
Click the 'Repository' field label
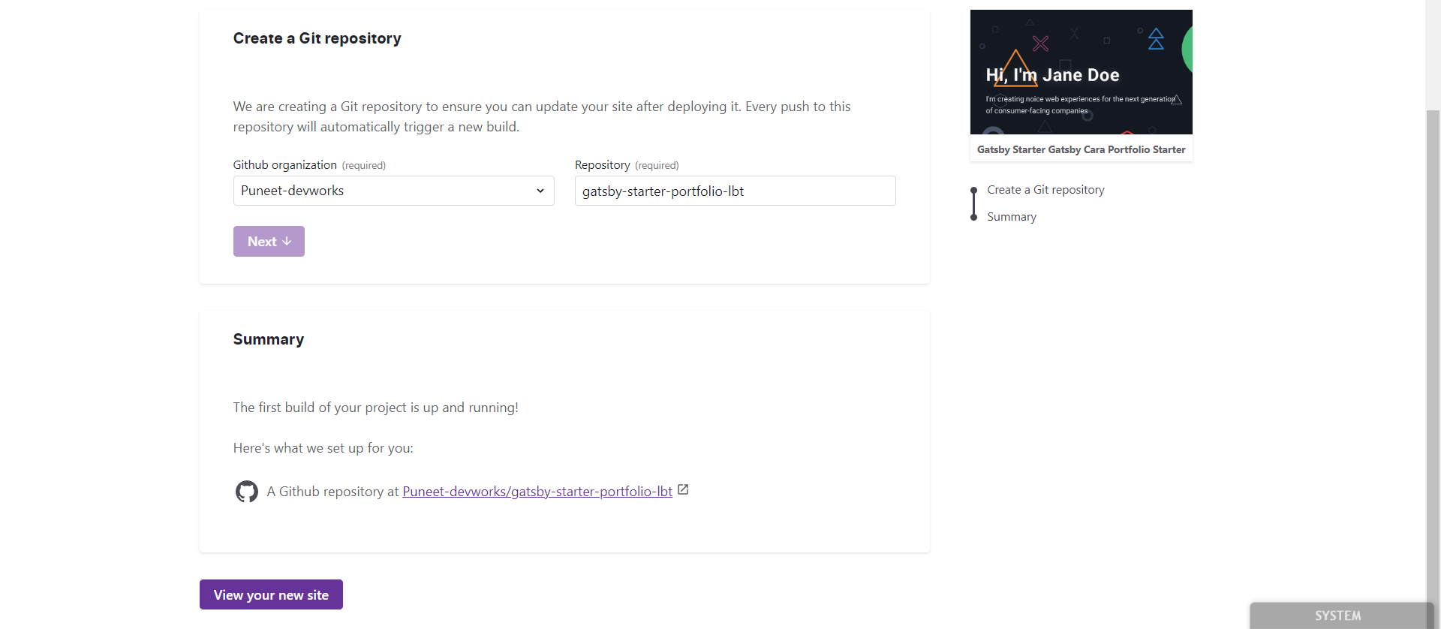click(x=603, y=165)
